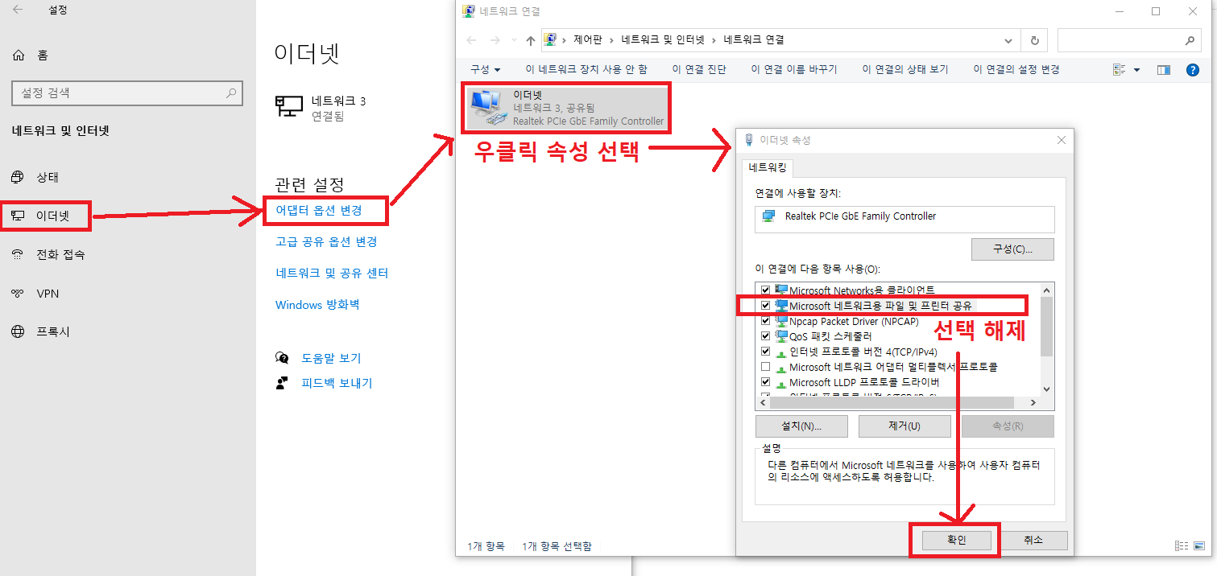This screenshot has height=576, width=1217.
Task: Open the 프록시 (Proxy) section
Action: [x=41, y=331]
